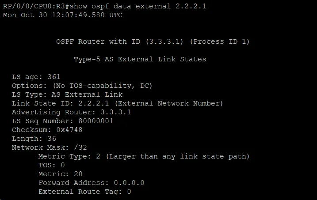Click the OSPF Router with ID header line

153,42
